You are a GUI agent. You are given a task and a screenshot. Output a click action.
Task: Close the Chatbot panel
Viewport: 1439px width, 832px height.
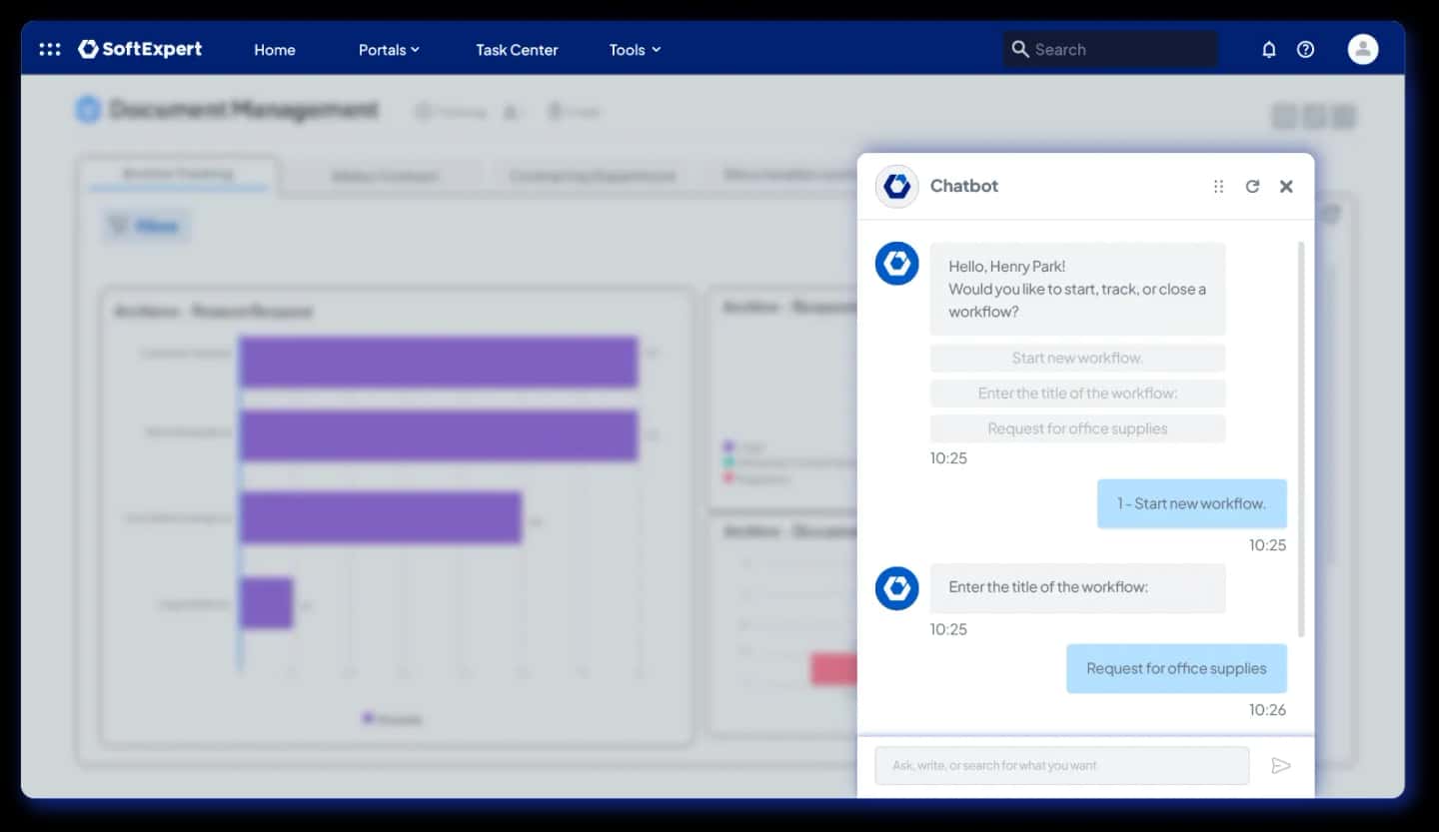[1286, 186]
